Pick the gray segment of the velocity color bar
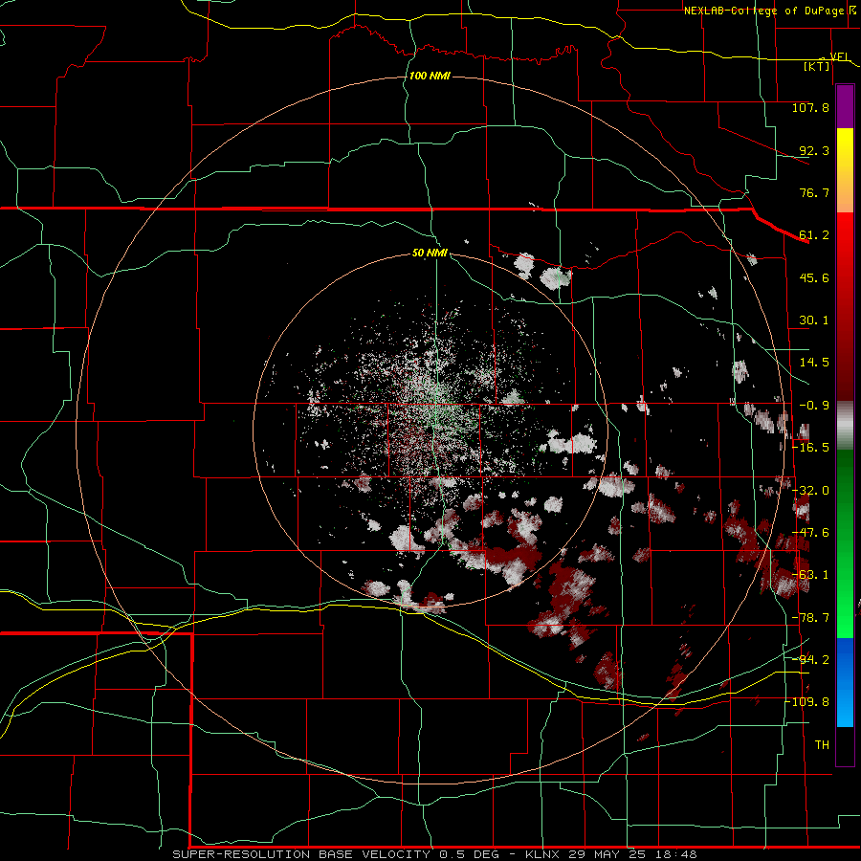This screenshot has width=861, height=861. coord(845,425)
